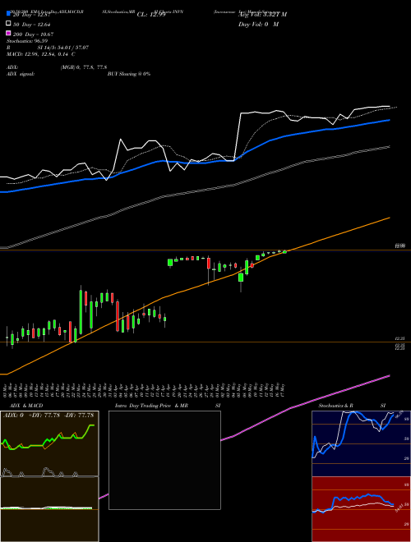This screenshot has width=411, height=542.
Task: Click the navy Stochastics chart panel
Action: coord(361,443)
